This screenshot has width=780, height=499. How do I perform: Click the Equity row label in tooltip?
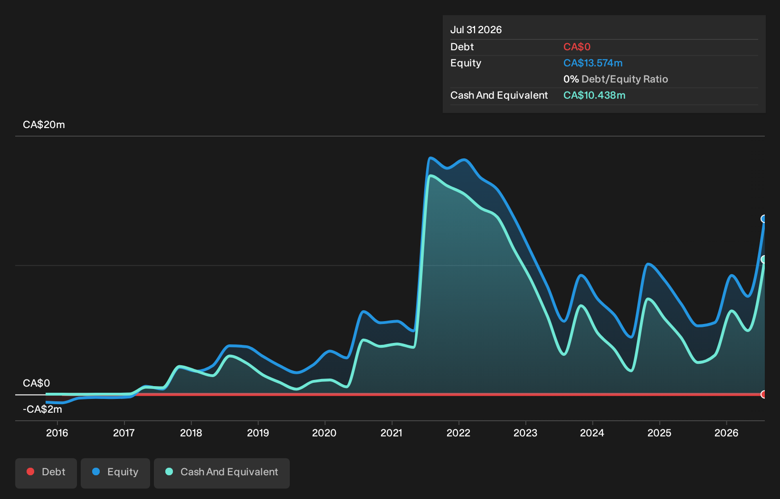(x=466, y=63)
